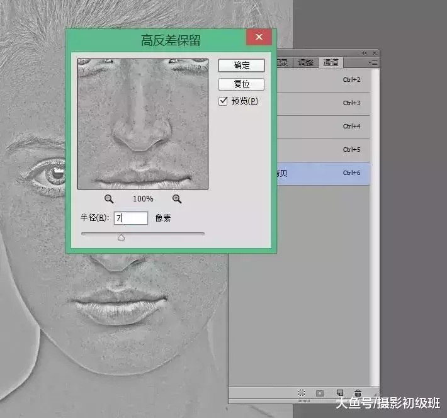The height and width of the screenshot is (418, 447).
Task: Switch to the 调整 adjustments tab
Action: pyautogui.click(x=305, y=63)
